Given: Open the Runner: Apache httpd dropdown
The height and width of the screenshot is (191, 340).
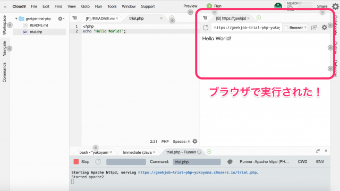Looking at the screenshot, I should tap(264, 162).
